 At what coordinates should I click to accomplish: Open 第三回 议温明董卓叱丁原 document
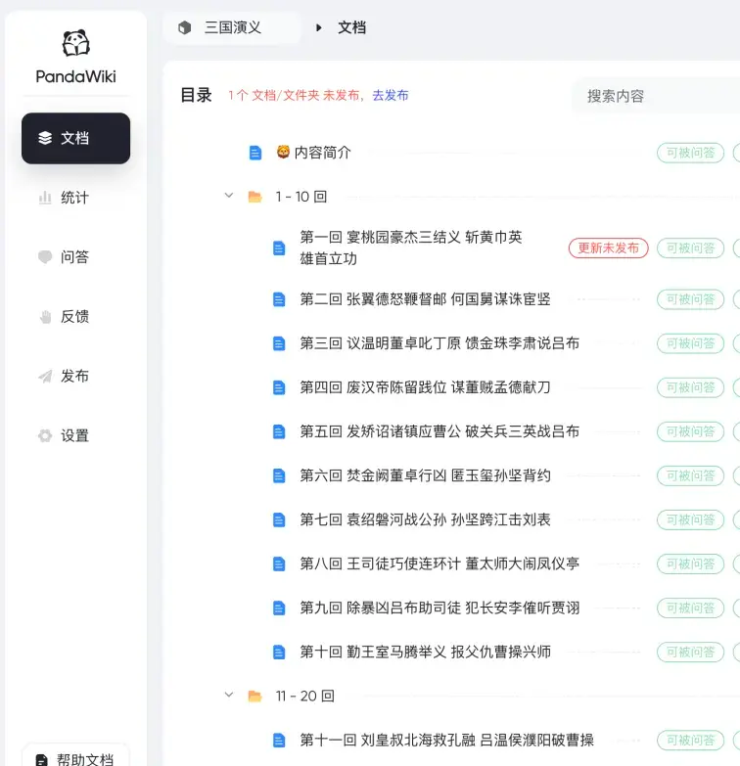(x=439, y=343)
